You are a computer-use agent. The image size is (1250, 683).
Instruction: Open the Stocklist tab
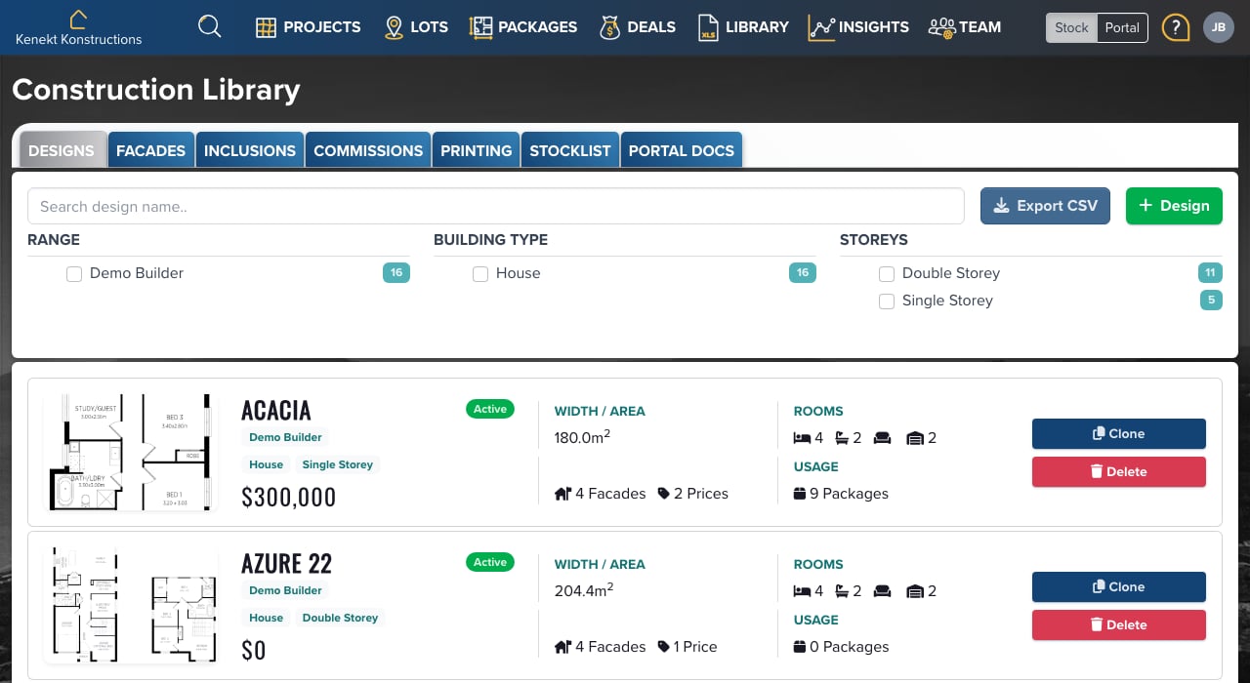pos(570,150)
